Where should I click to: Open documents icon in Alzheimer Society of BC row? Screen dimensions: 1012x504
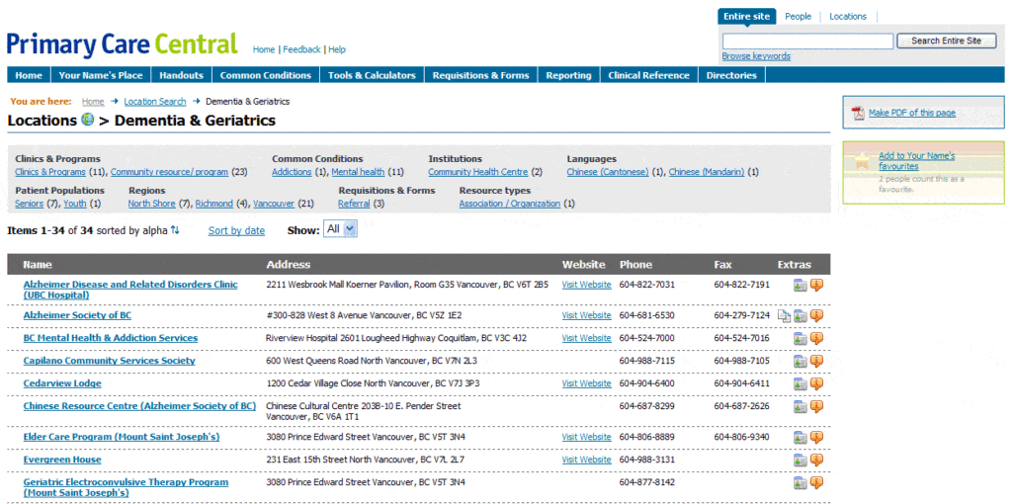click(x=784, y=315)
